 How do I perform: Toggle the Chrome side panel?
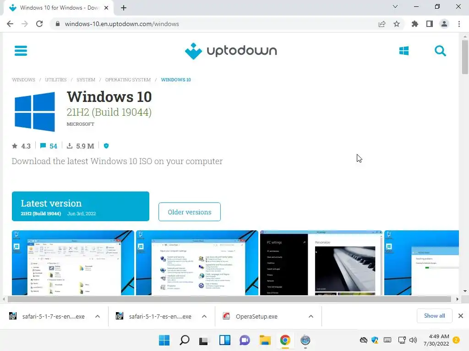(430, 24)
